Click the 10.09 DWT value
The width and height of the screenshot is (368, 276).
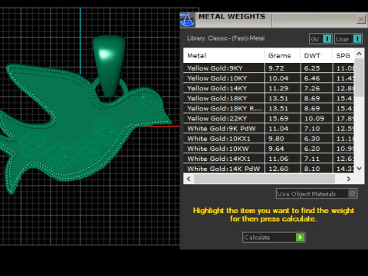[x=314, y=119]
